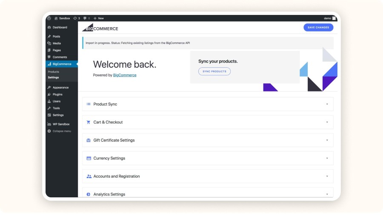Image resolution: width=383 pixels, height=216 pixels.
Task: Open the Posts menu item
Action: point(57,37)
